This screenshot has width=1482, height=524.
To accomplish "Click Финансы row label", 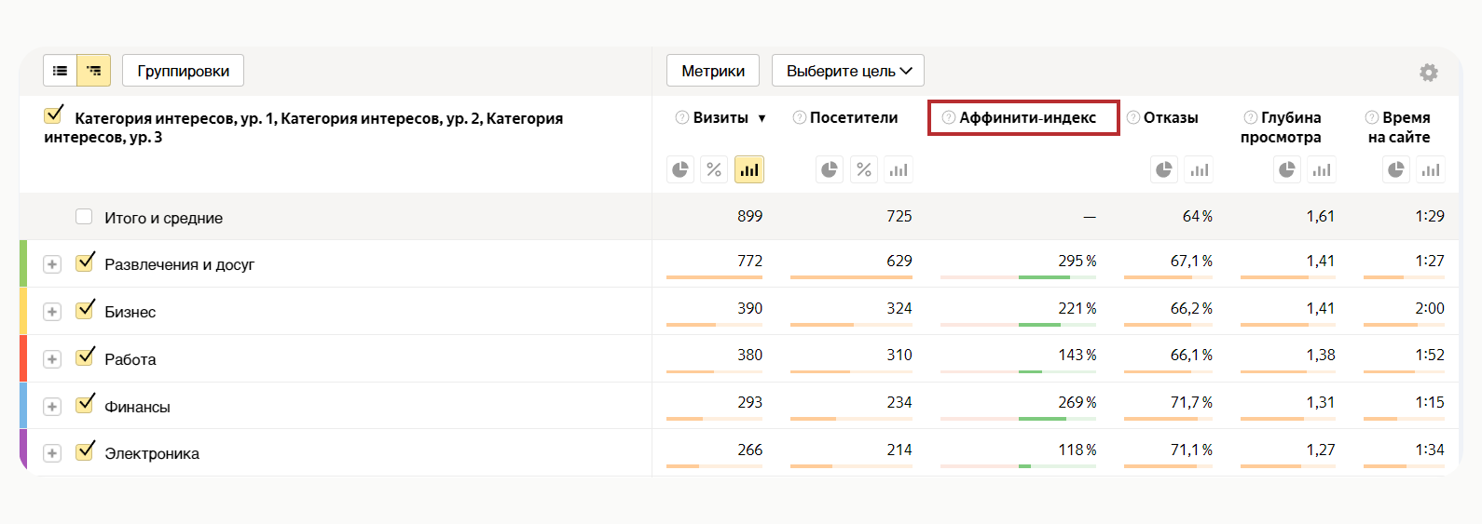I will coord(137,407).
